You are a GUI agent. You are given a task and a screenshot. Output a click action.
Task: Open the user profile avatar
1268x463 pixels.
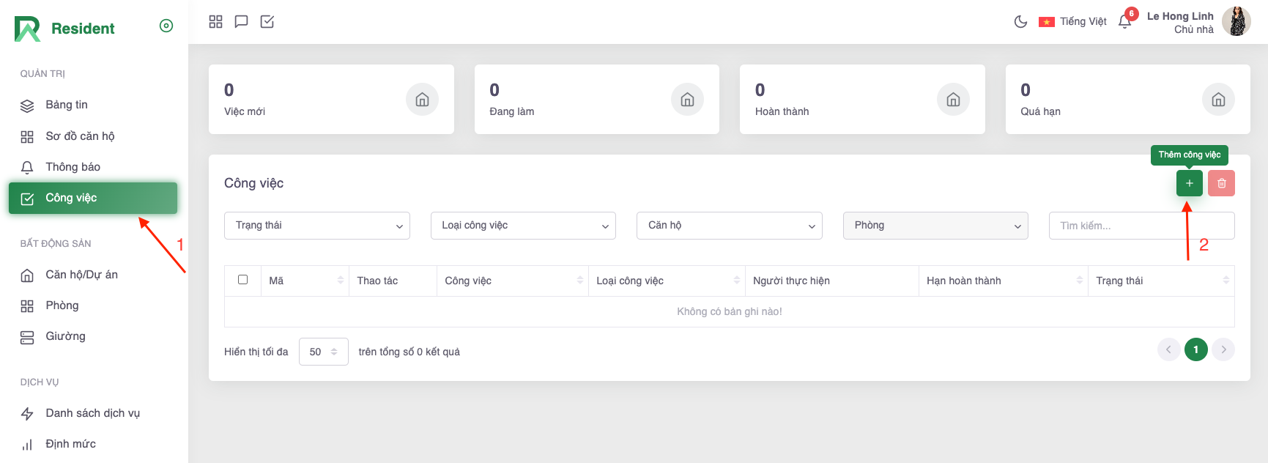point(1236,22)
